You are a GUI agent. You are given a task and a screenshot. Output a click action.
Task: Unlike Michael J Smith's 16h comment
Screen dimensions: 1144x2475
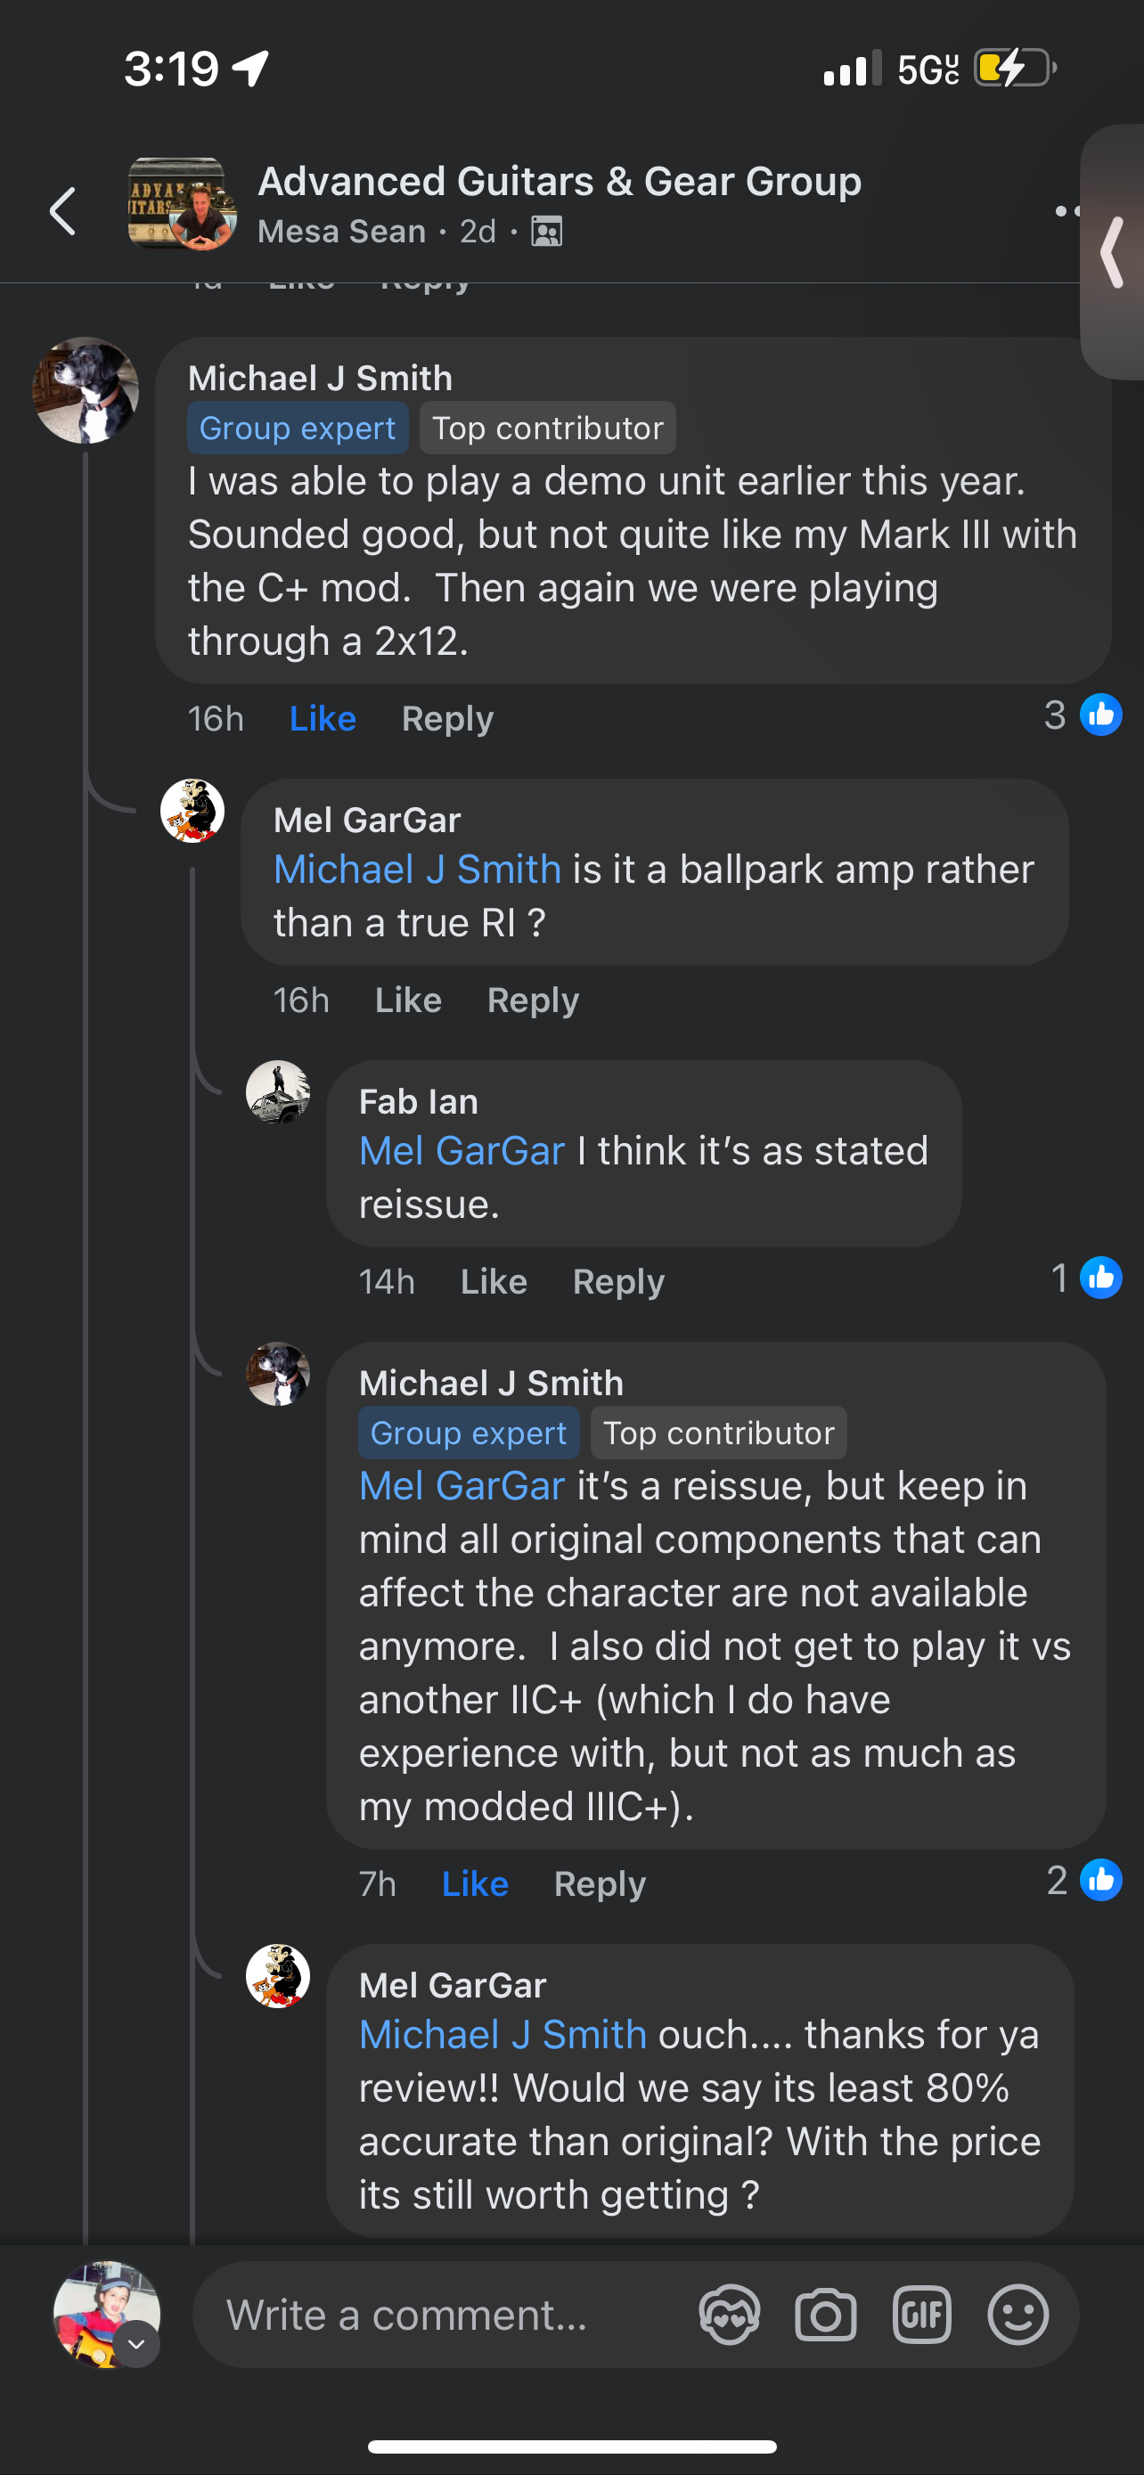(x=323, y=719)
